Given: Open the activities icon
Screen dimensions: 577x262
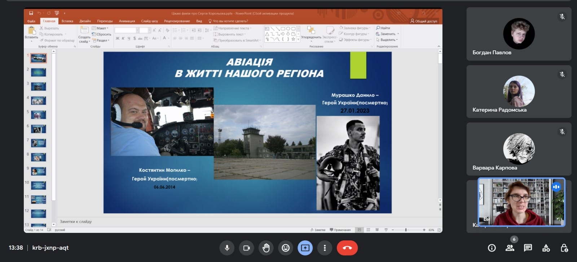Looking at the screenshot, I should (546, 248).
